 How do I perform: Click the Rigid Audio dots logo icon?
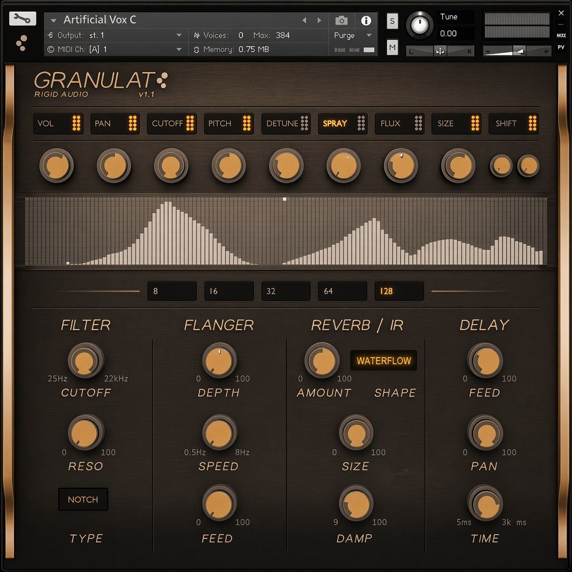(22, 42)
